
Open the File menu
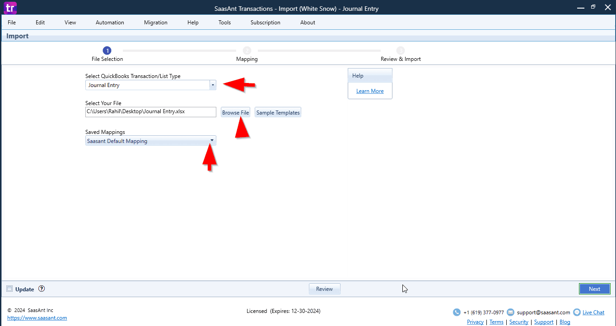[x=12, y=23]
